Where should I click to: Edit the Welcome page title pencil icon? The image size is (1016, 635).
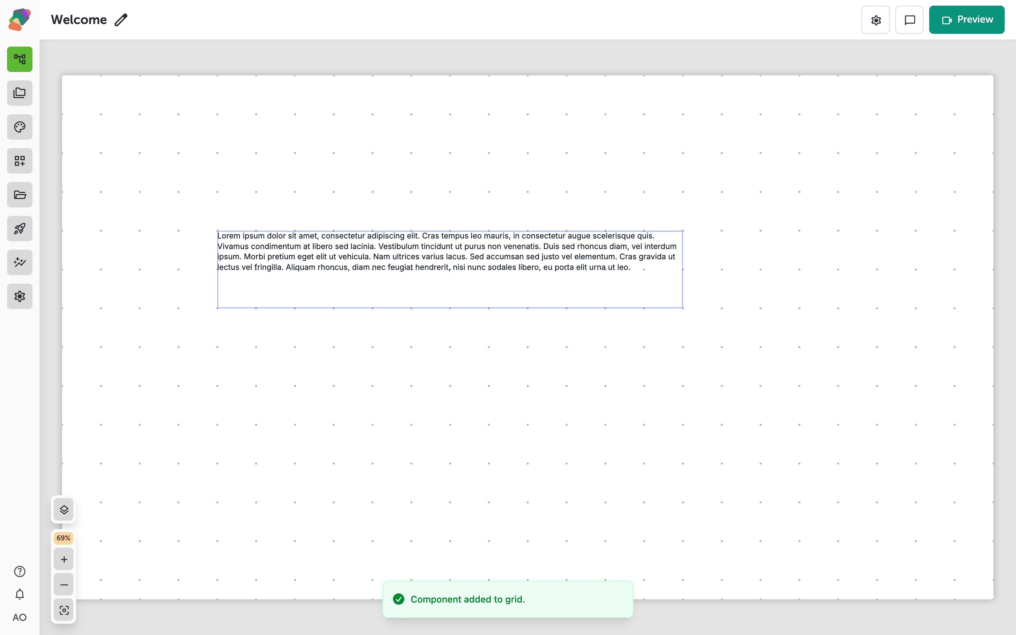tap(121, 20)
